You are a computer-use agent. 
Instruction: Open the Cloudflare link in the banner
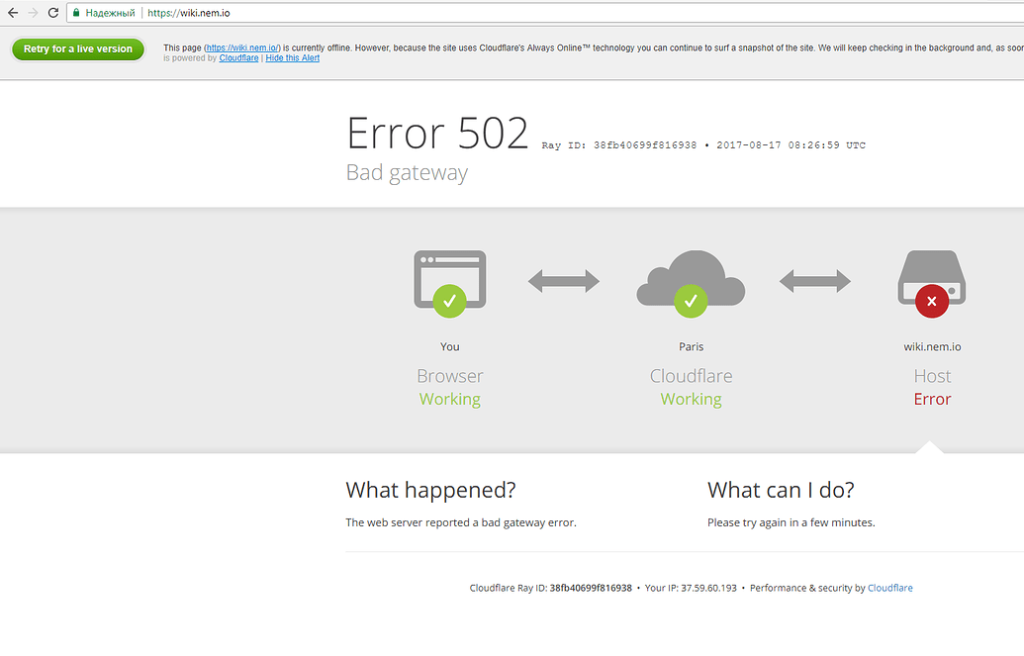tap(238, 58)
